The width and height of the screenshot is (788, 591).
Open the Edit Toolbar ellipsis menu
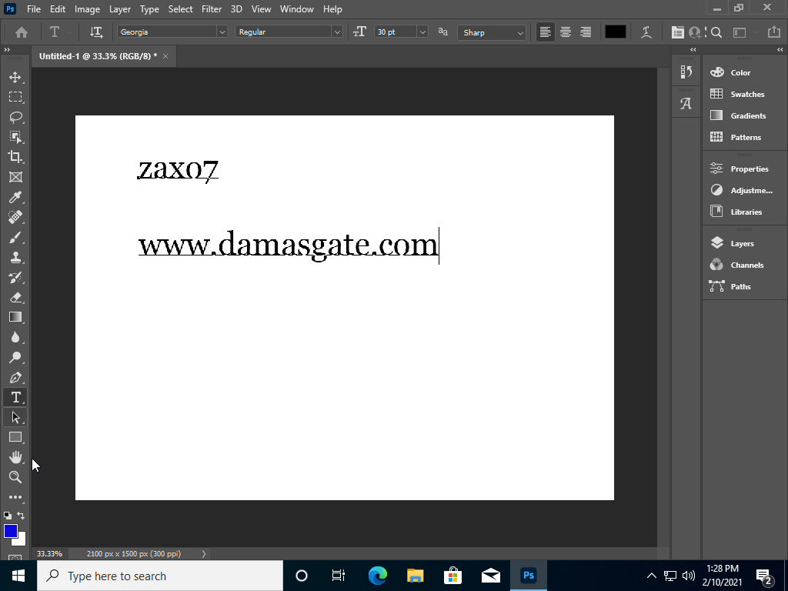pos(15,497)
